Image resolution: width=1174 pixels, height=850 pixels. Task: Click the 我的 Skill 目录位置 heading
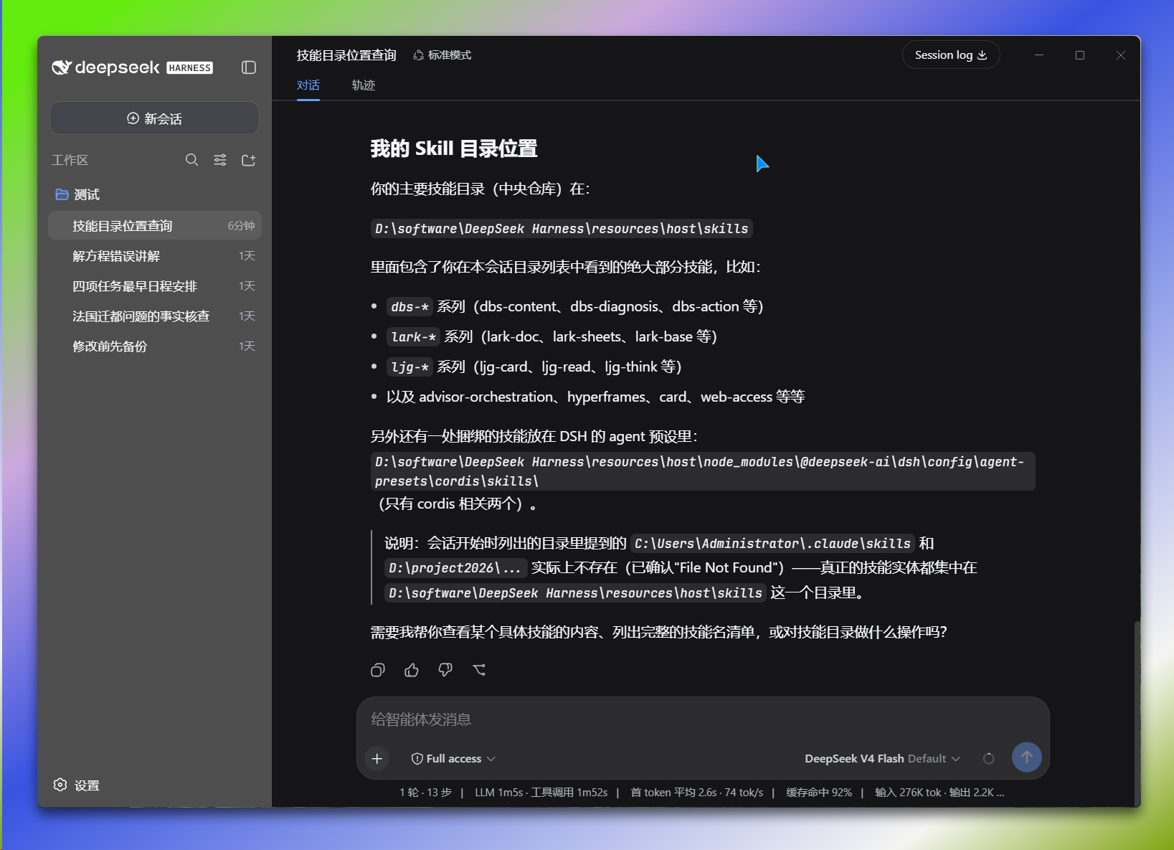pos(454,148)
